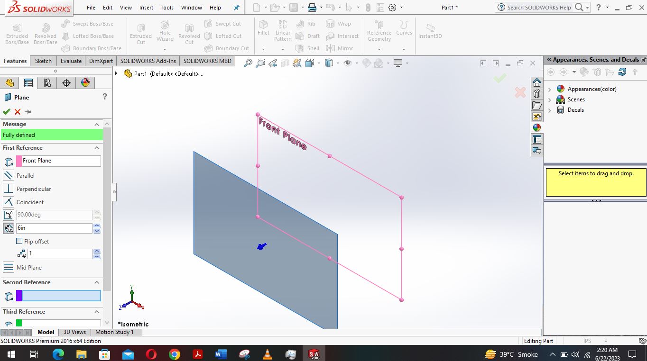Image resolution: width=647 pixels, height=361 pixels.
Task: Open the DisplayManager color ball tab
Action: tap(85, 83)
